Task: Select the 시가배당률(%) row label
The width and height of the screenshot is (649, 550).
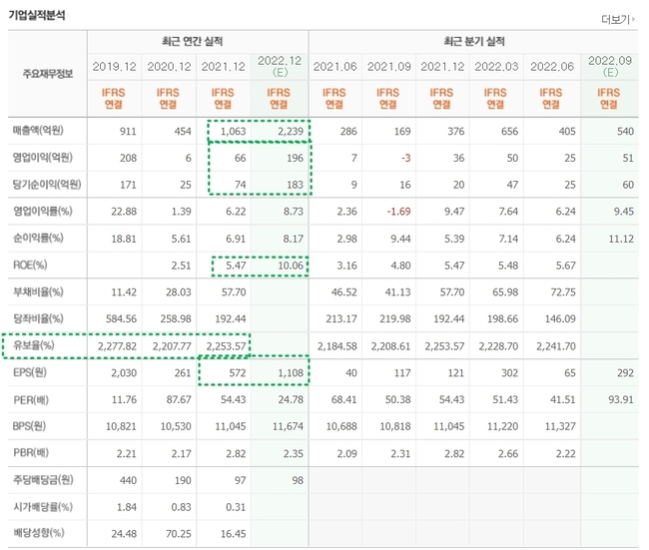Action: [43, 507]
